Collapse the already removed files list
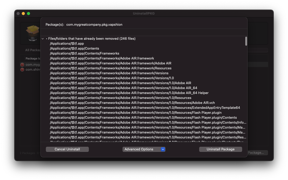 [43, 39]
